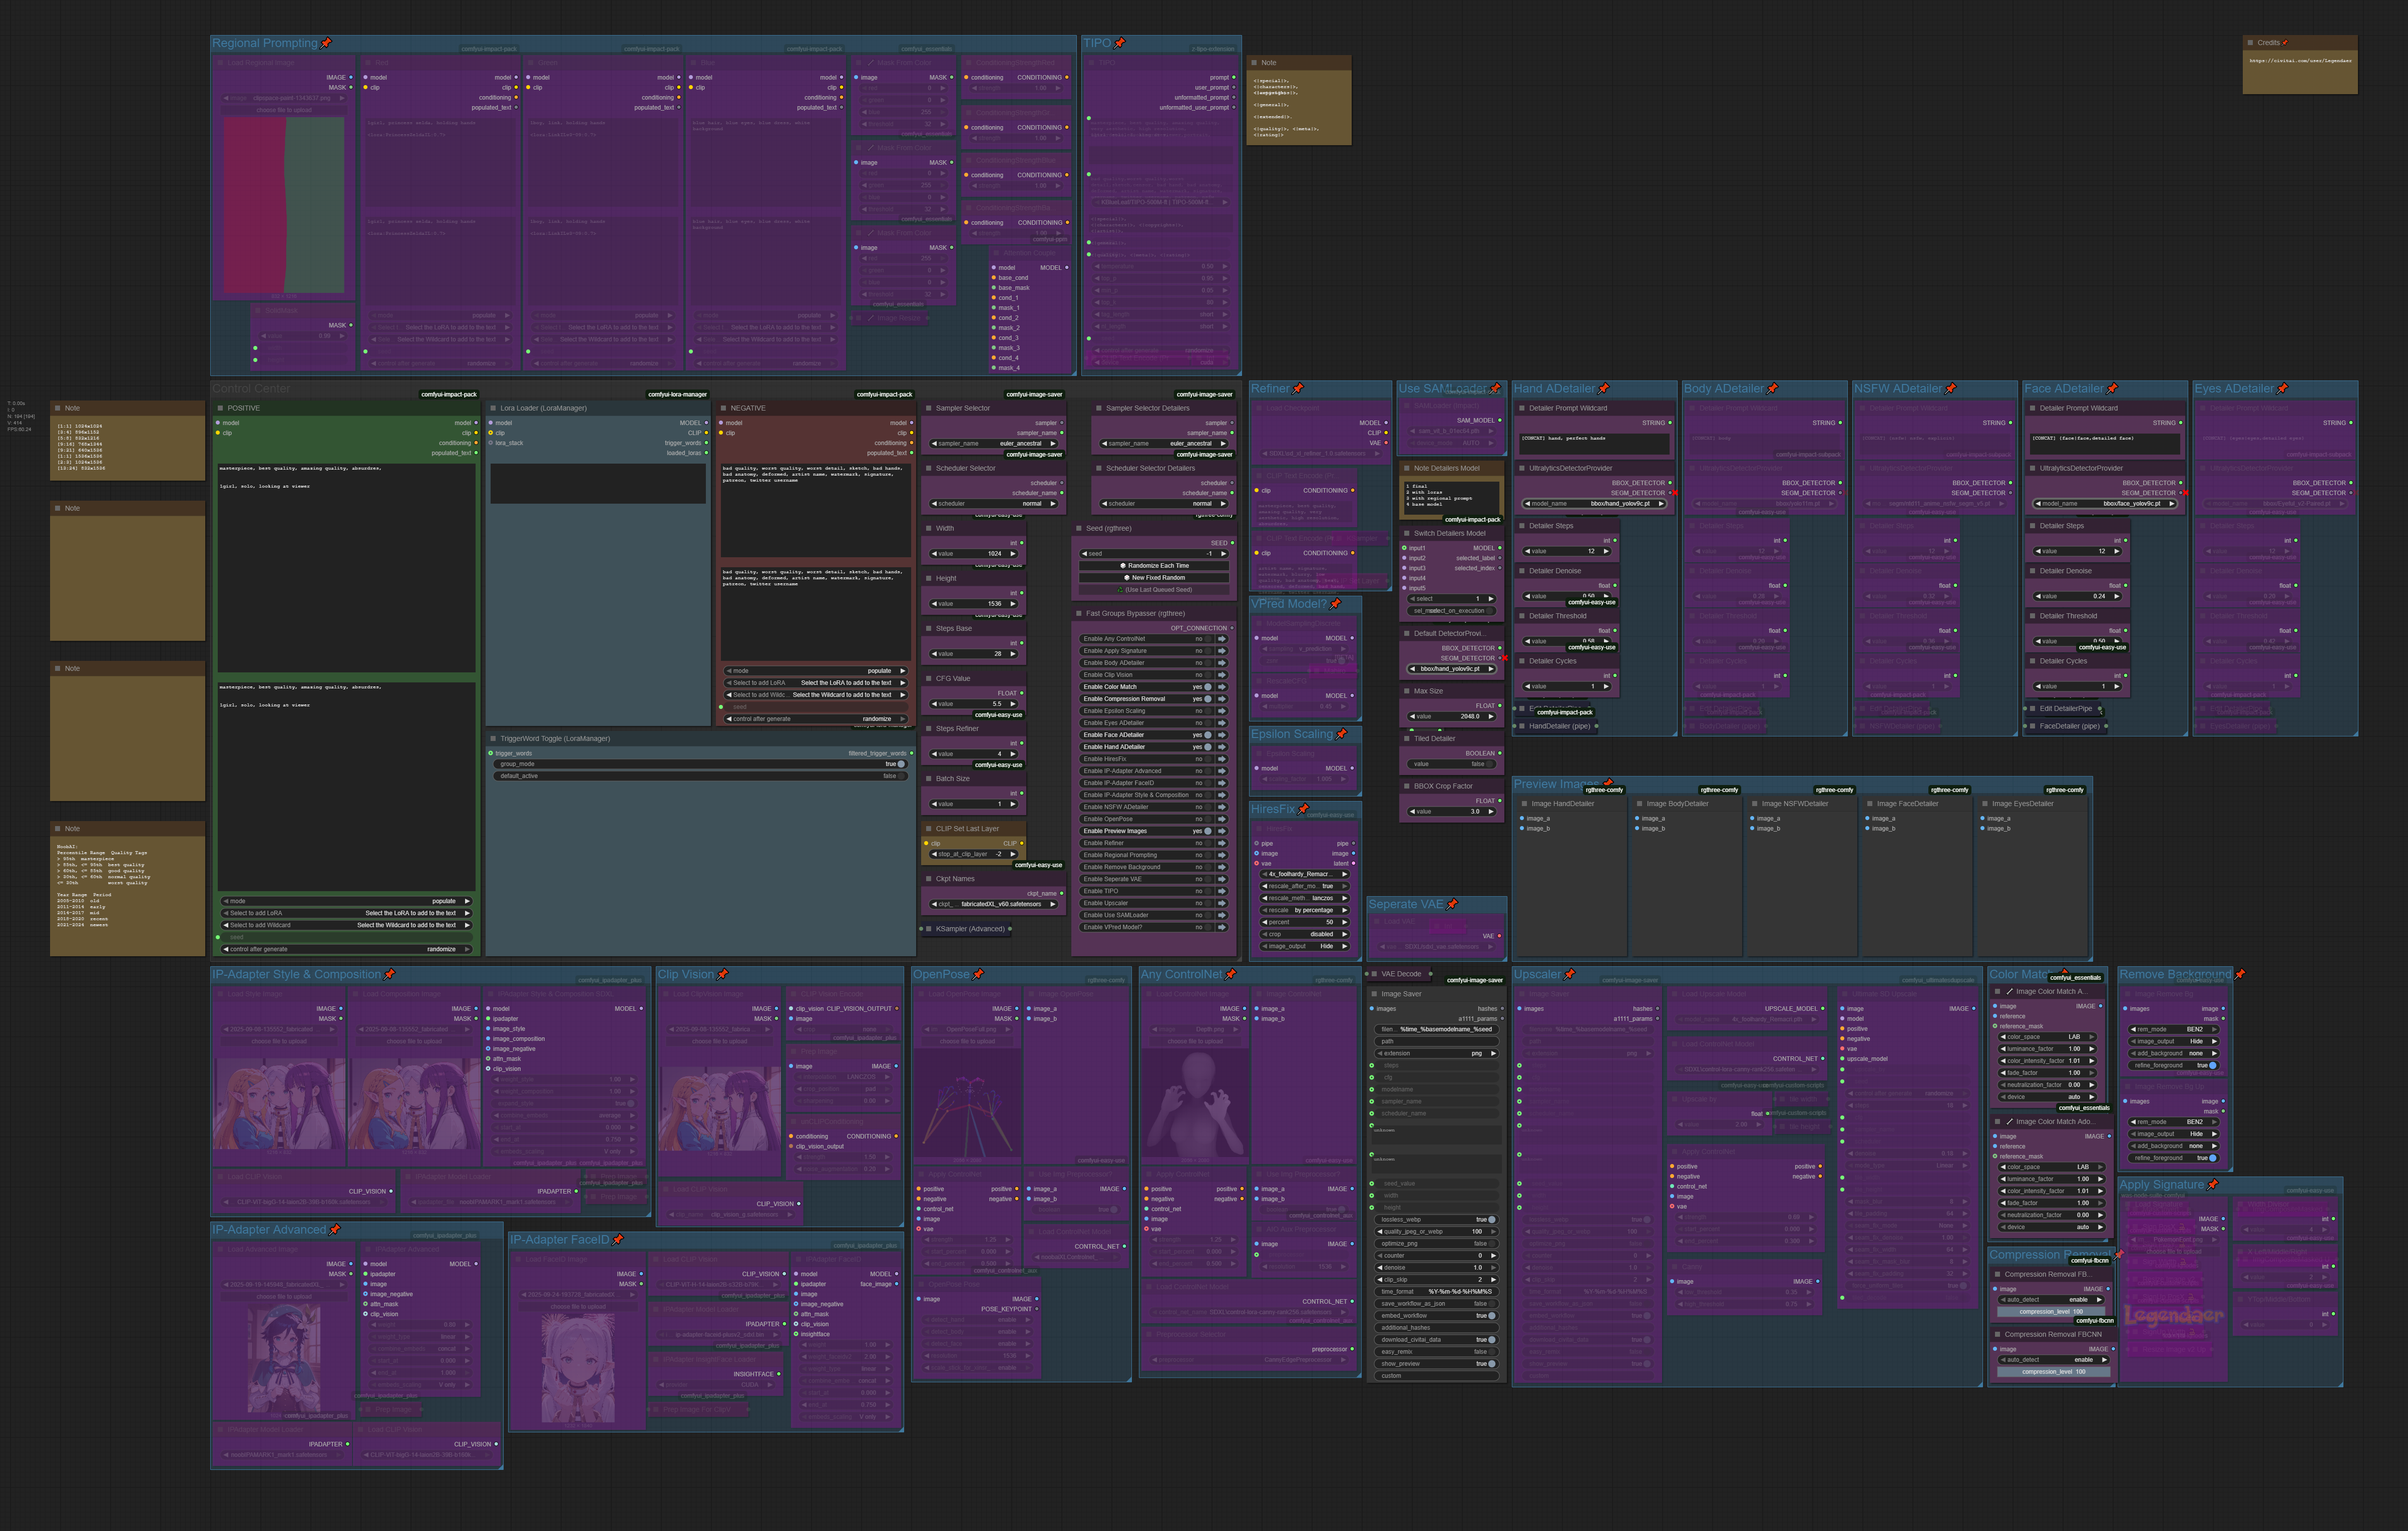Screen dimensions: 2408x1531
Task: Click the pin icon on the TIPO group header
Action: [1118, 43]
